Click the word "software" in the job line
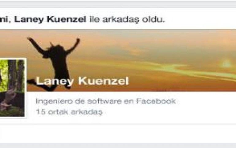 [104, 101]
